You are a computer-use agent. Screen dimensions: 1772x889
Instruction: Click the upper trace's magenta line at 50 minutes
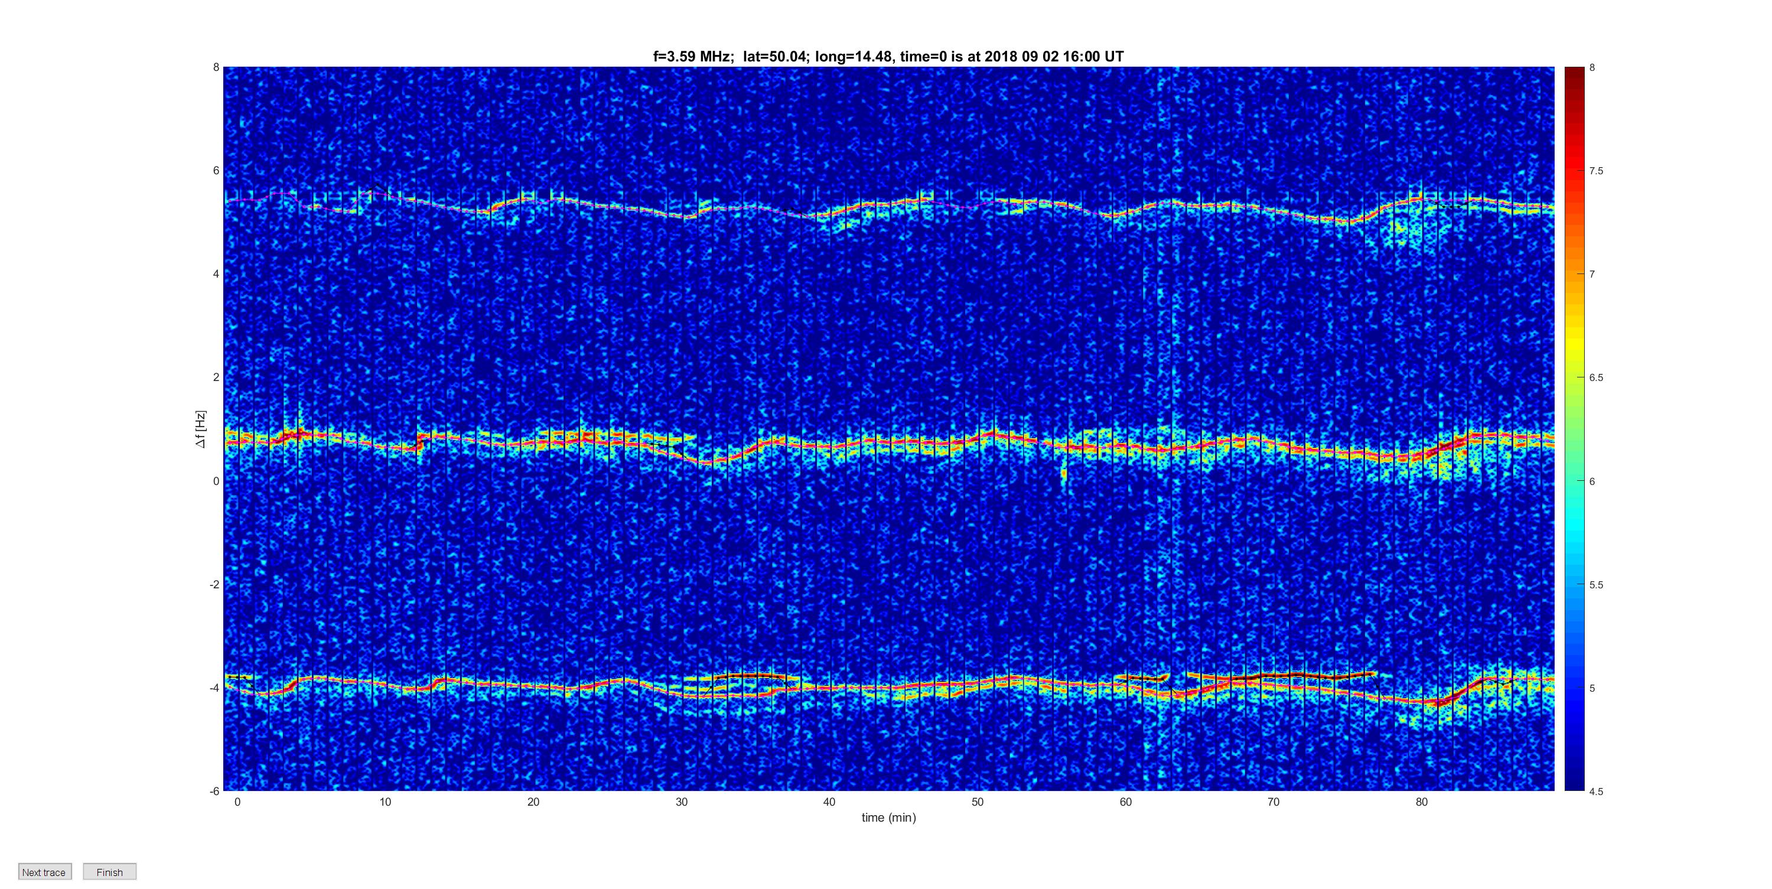978,204
